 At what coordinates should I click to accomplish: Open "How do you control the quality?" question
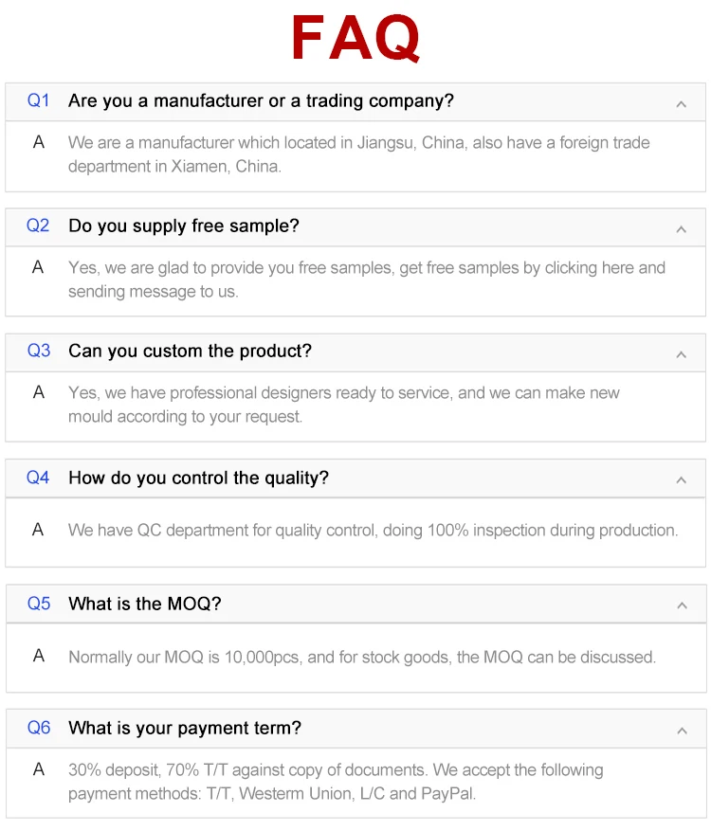pyautogui.click(x=198, y=478)
